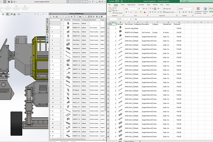The image size is (213, 142).
Task: Open Format as Table dropdown in Excel
Action: 205,10
